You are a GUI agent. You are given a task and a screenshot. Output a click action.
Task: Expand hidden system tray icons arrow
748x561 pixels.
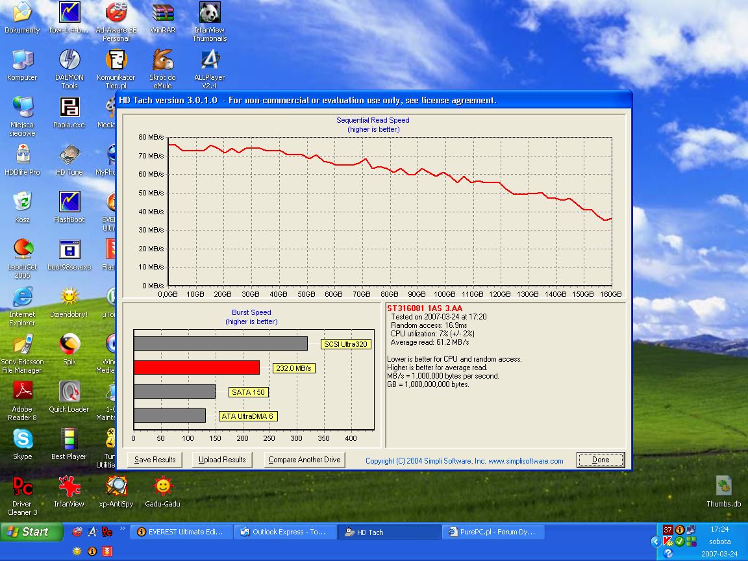click(655, 542)
